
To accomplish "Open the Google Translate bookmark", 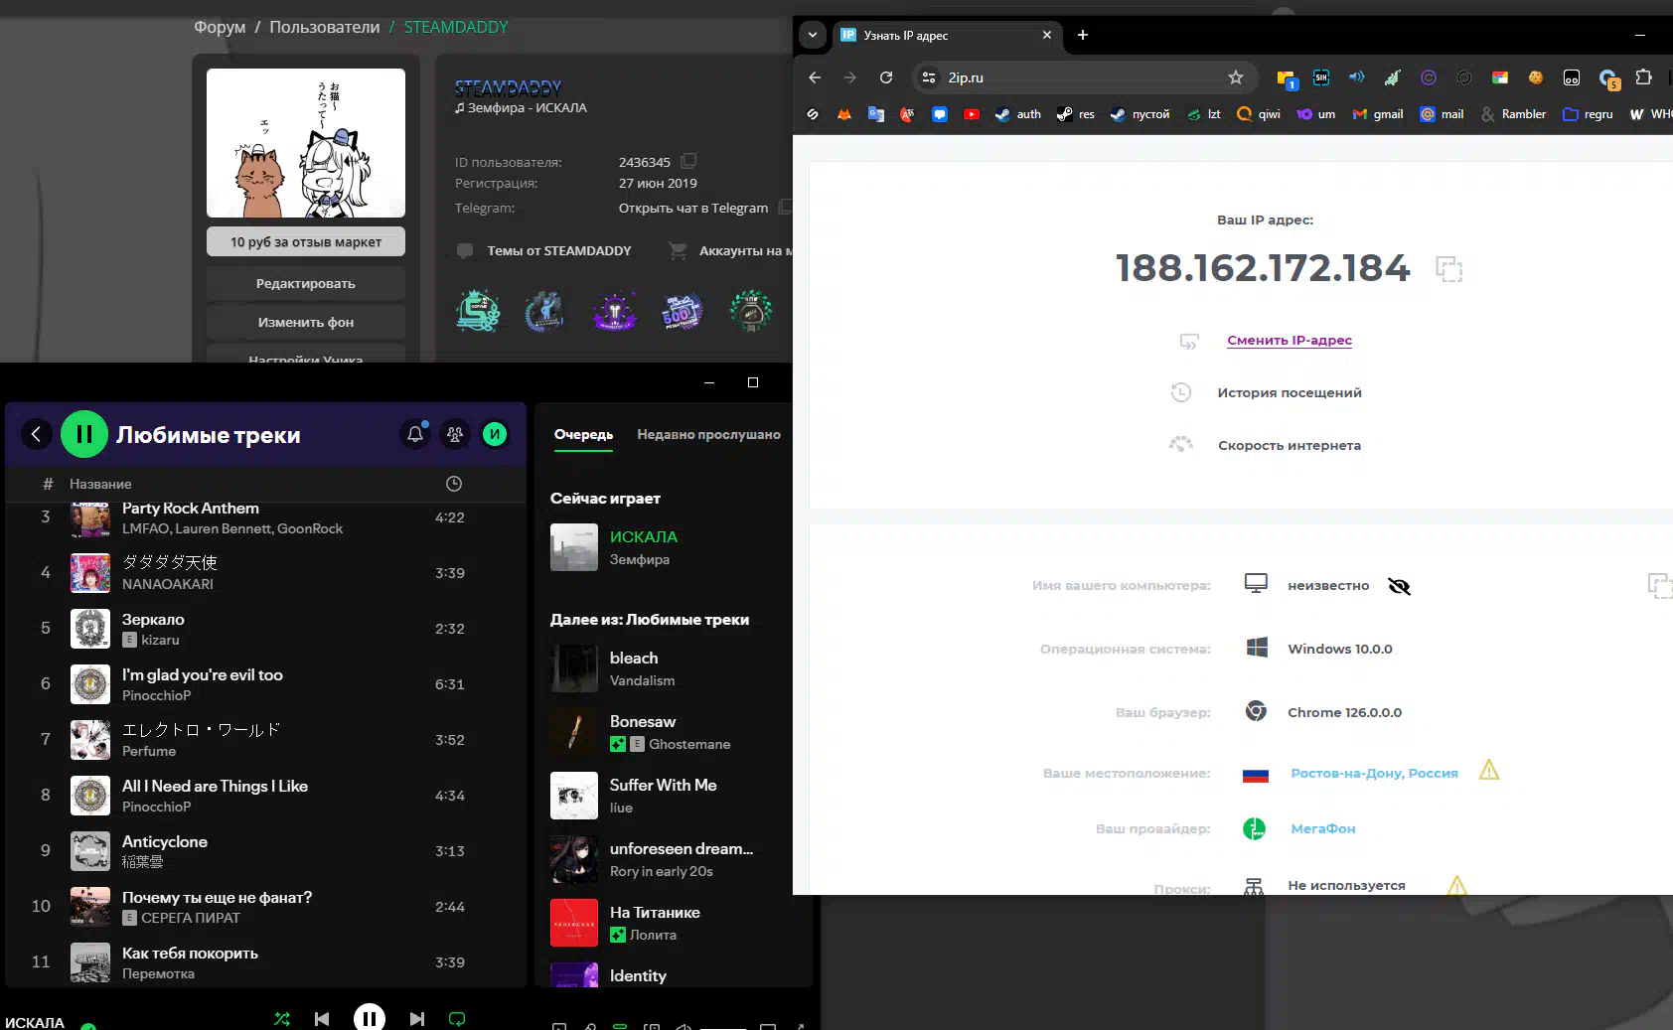I will 876,114.
